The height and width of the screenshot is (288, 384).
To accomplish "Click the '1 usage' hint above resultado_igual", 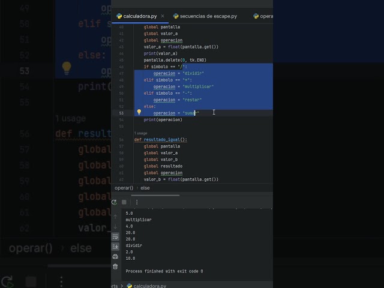I will 140,133.
